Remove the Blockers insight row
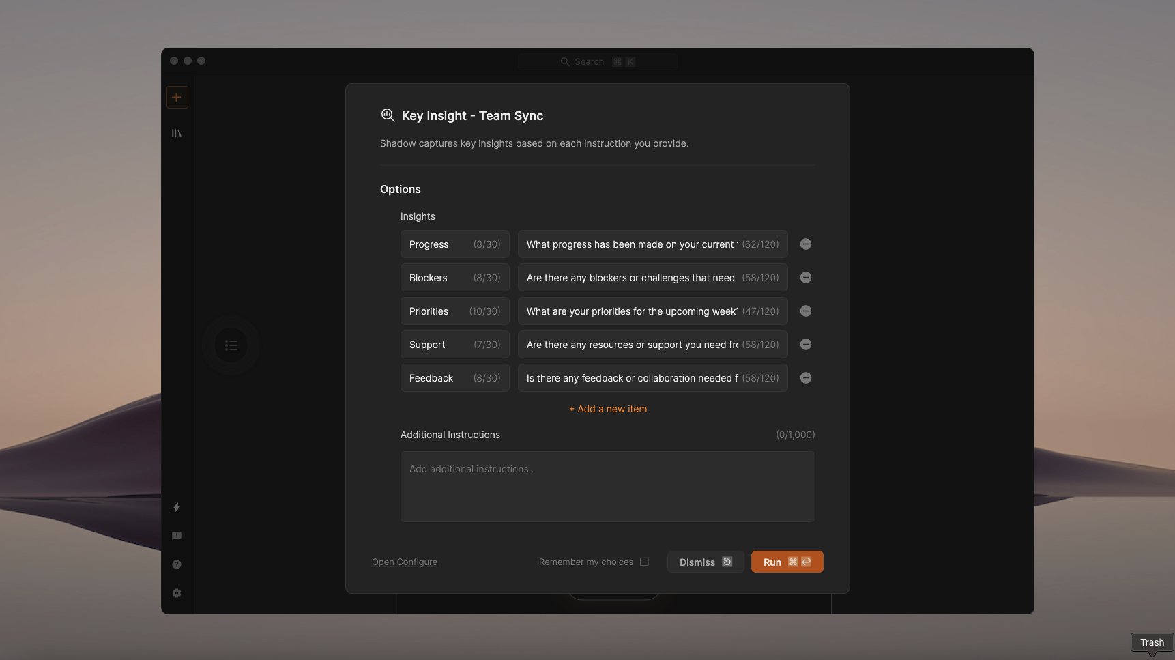This screenshot has height=660, width=1175. 806,278
